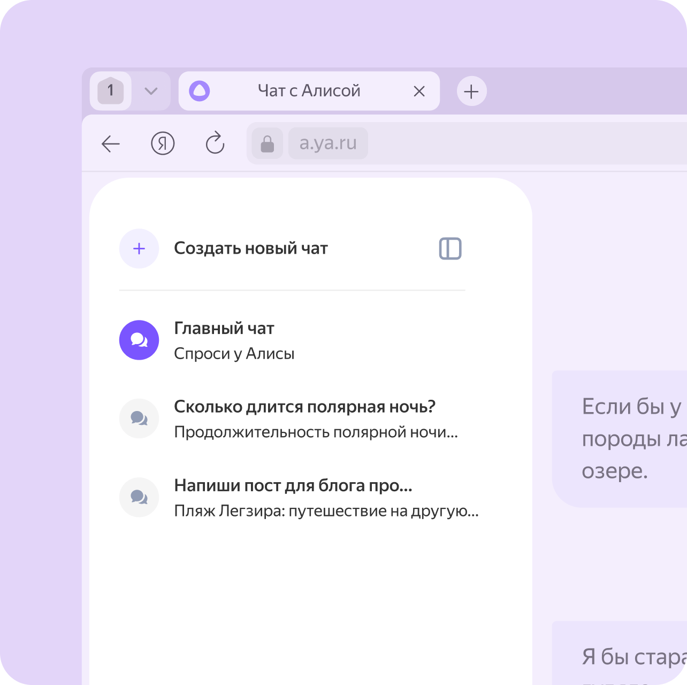Click Пляж Легзира preview text
The height and width of the screenshot is (685, 687).
coord(326,511)
